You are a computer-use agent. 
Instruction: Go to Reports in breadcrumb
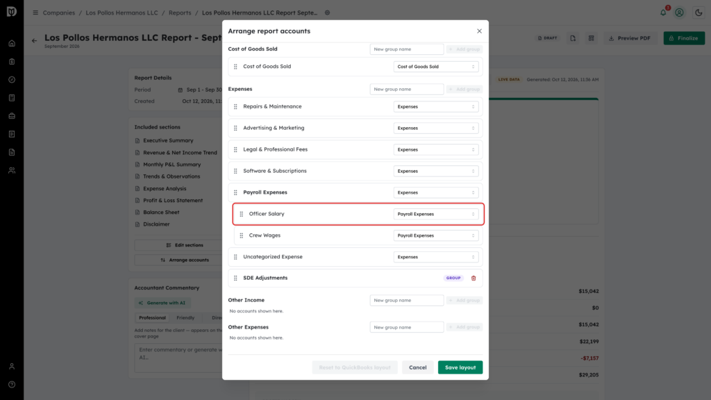click(x=180, y=12)
